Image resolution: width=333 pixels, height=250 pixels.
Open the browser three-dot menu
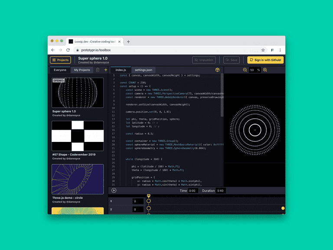click(x=280, y=50)
